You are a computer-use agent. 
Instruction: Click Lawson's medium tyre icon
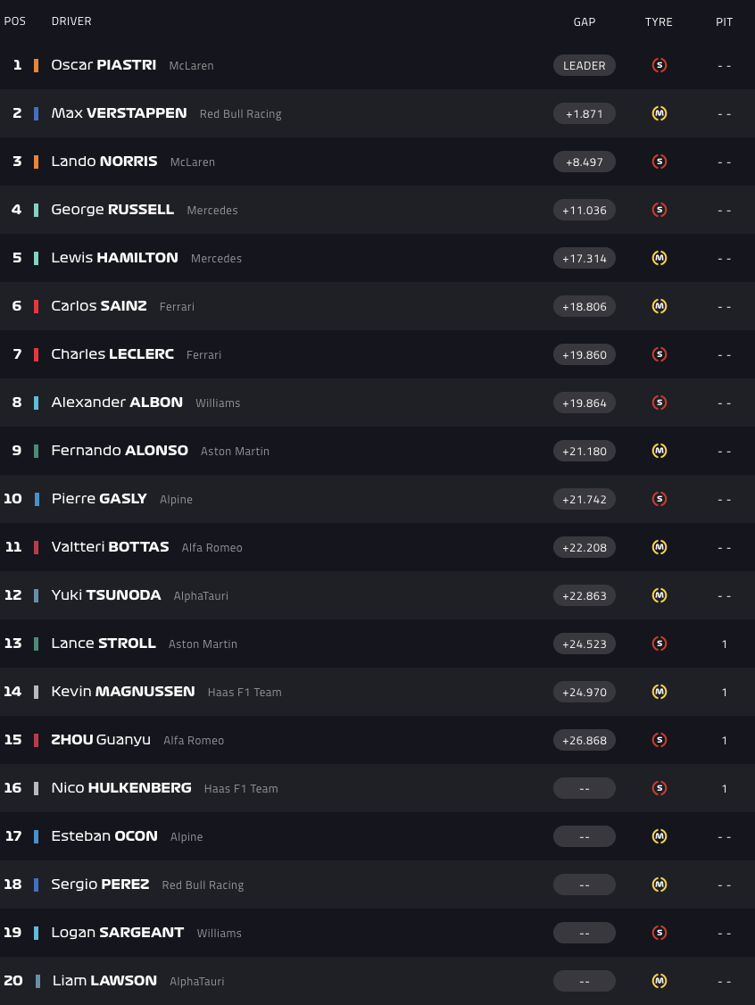coord(660,981)
